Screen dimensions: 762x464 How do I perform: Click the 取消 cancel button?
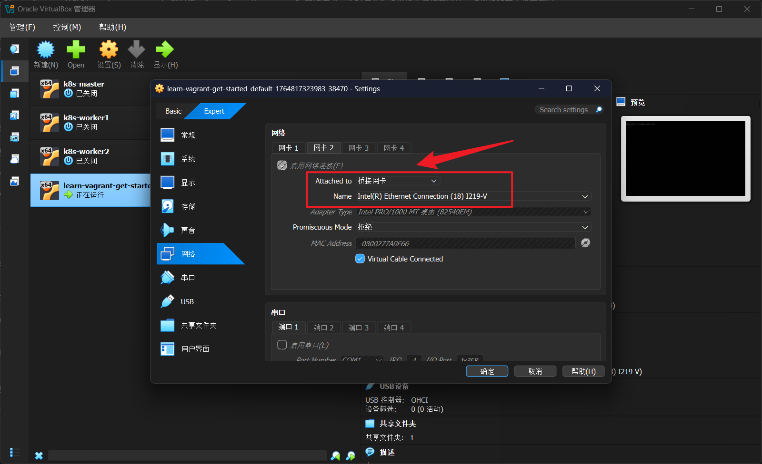click(535, 371)
